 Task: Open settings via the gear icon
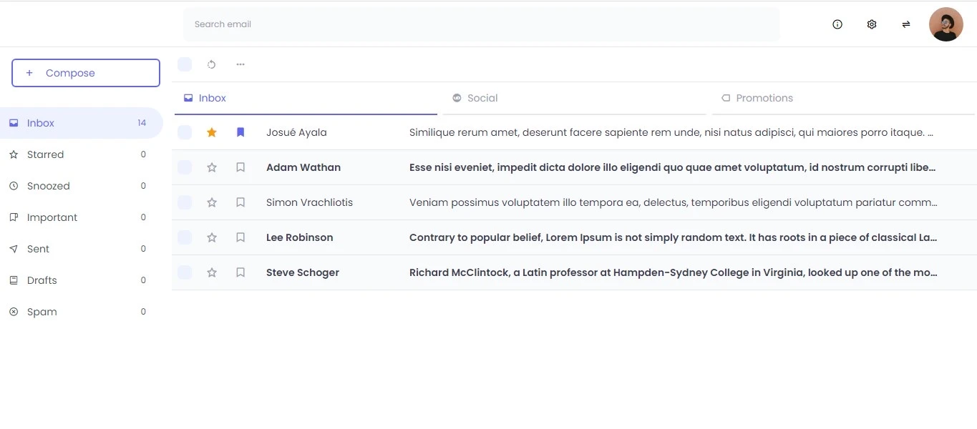pyautogui.click(x=872, y=24)
